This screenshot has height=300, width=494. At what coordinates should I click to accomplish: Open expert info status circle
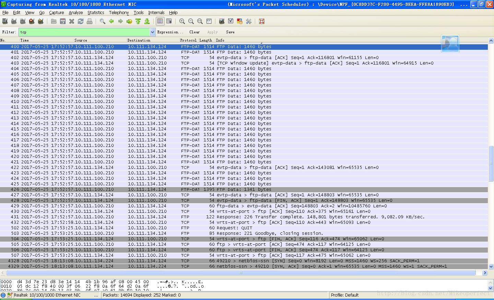[3, 295]
